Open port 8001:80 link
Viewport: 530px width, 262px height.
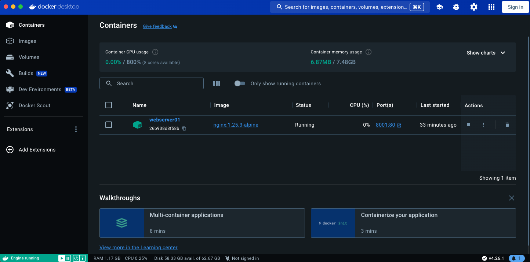coord(385,125)
